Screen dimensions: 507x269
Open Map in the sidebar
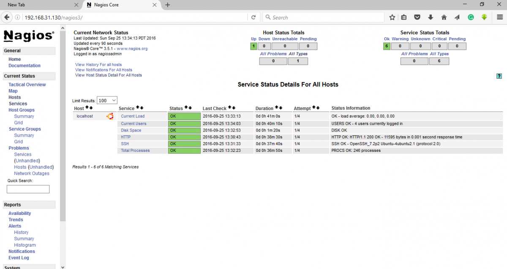13,91
